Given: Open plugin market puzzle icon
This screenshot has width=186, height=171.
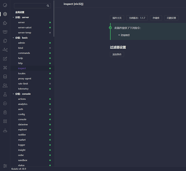Looking at the screenshot, I should pyautogui.click(x=5, y=23).
